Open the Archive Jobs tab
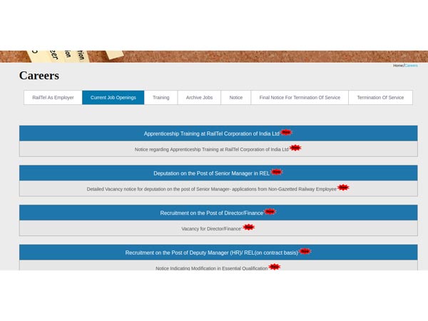The height and width of the screenshot is (321, 428). click(199, 98)
